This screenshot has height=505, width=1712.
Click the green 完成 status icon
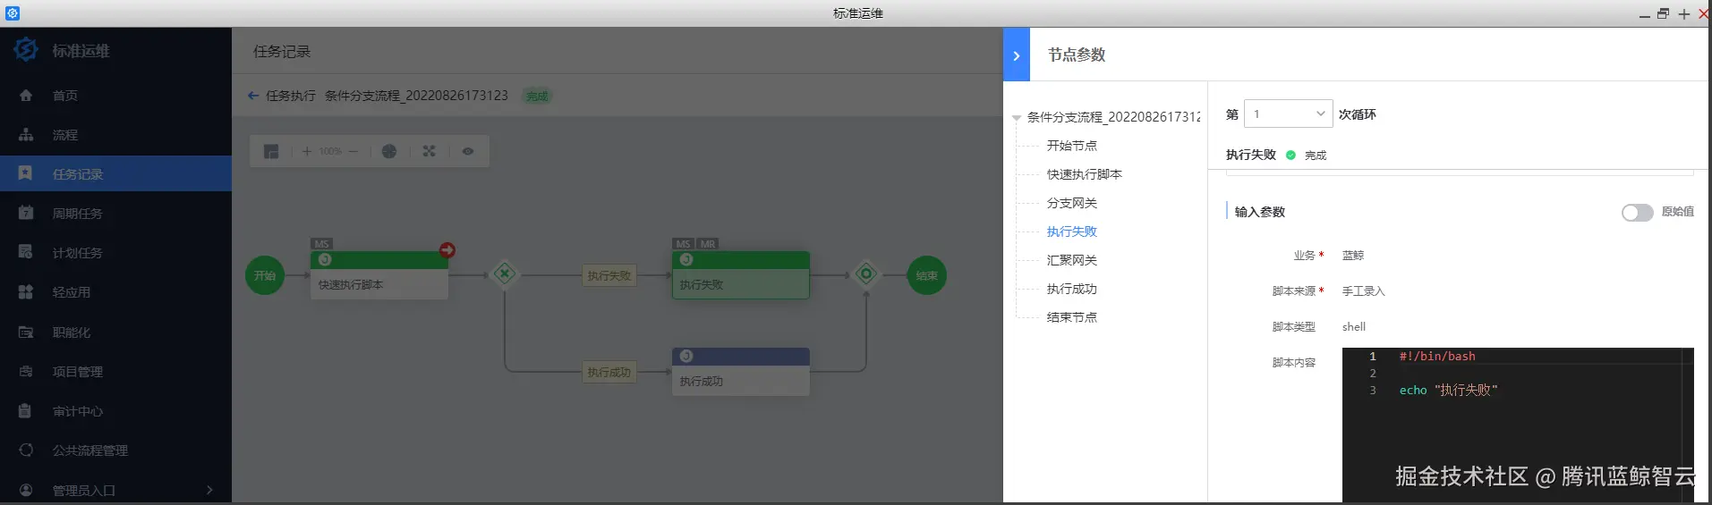(x=1290, y=155)
